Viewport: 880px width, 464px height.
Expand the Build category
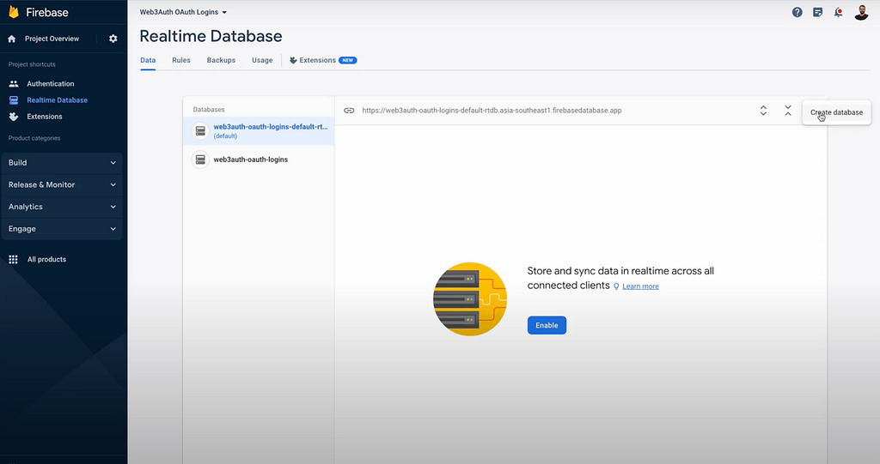[62, 162]
